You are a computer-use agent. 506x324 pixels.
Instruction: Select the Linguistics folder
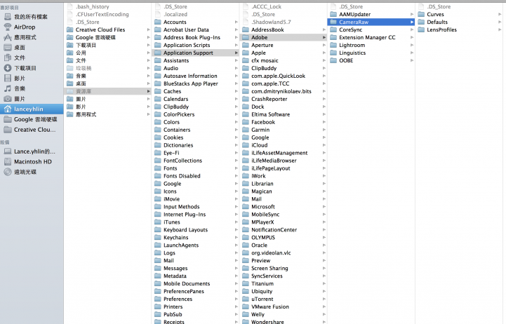tap(371, 53)
